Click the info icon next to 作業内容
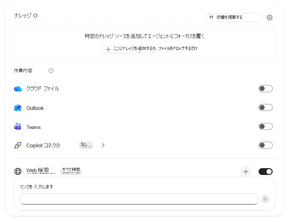291x222 pixels. (x=51, y=71)
